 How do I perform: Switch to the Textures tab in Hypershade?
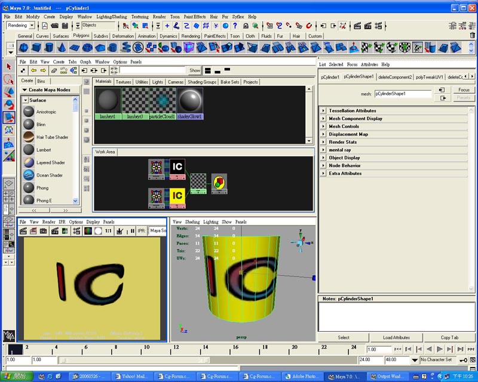coord(123,82)
